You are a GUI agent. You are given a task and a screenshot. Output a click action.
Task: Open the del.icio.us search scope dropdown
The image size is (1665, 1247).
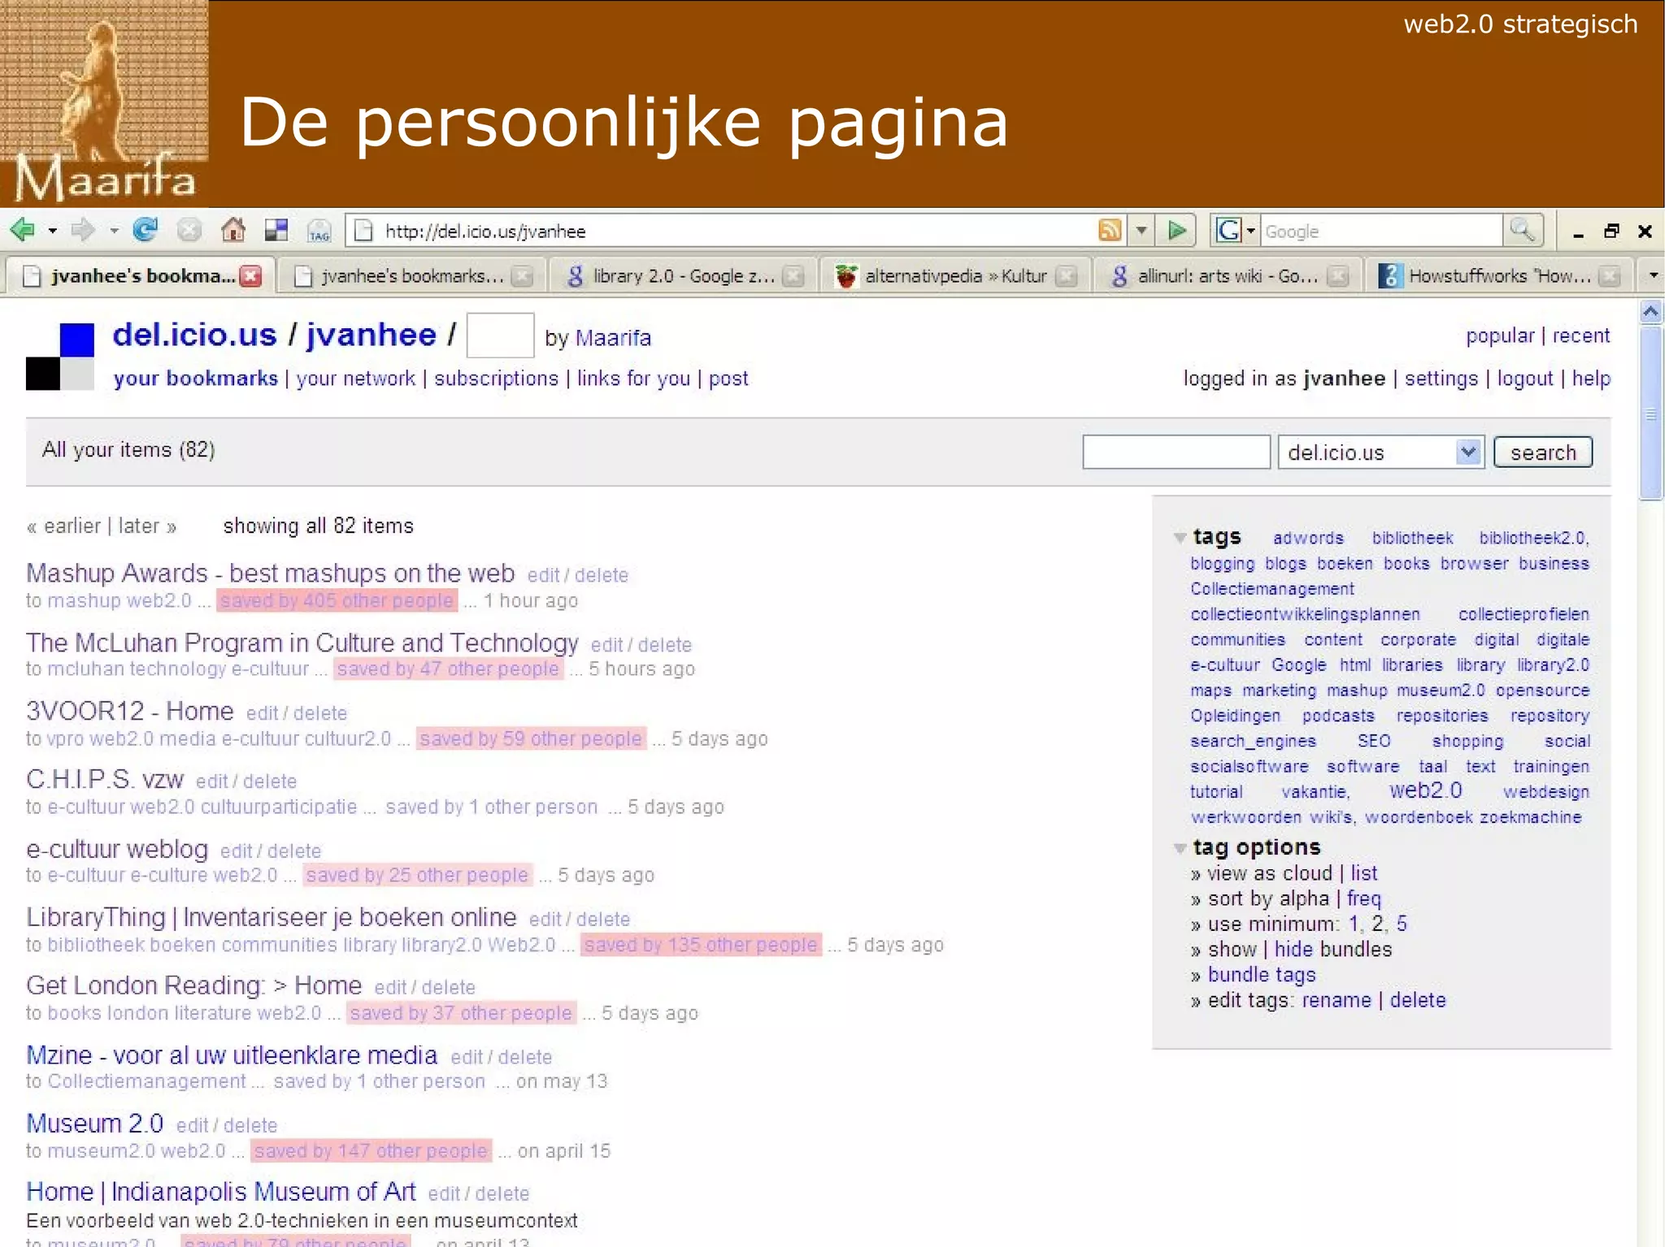coord(1467,452)
